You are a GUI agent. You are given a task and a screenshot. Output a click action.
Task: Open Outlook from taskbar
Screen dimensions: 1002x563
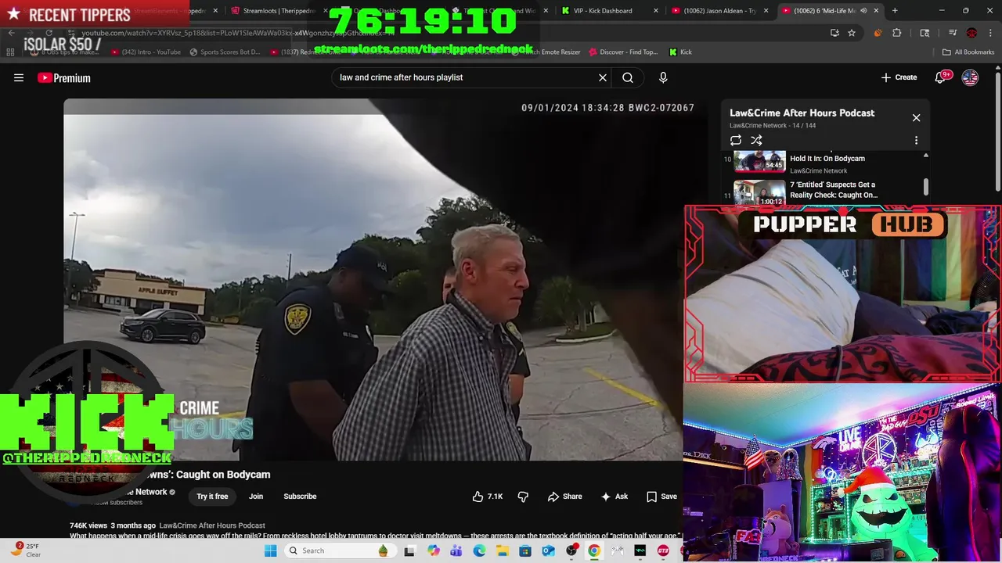click(548, 550)
